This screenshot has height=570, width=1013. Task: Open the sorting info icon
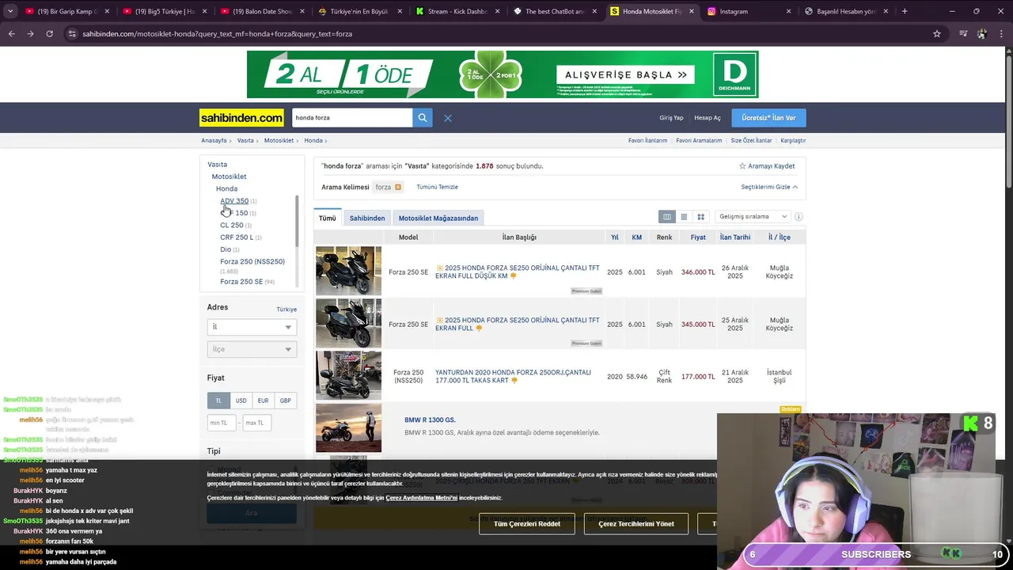pyautogui.click(x=799, y=217)
